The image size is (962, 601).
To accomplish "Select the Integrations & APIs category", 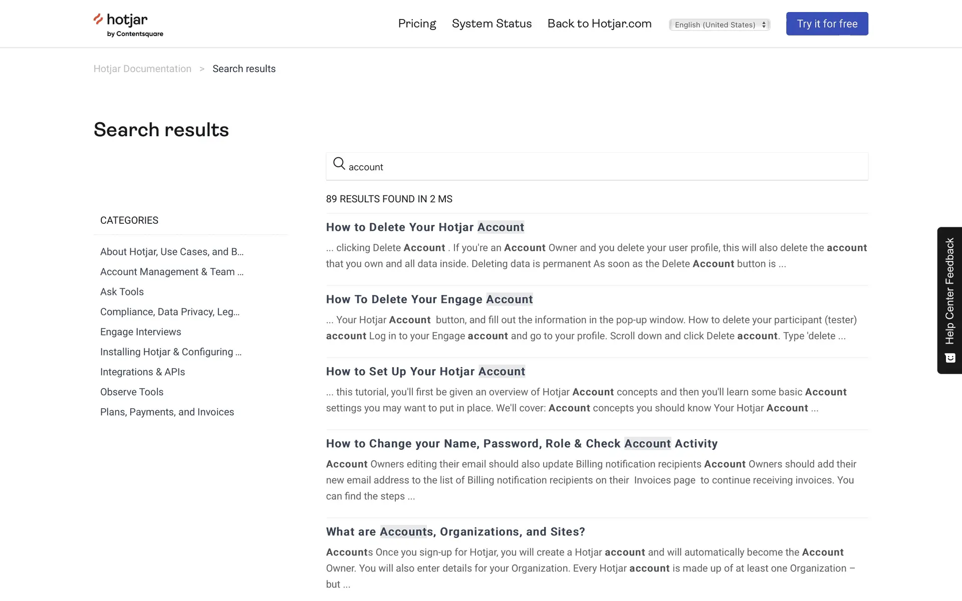I will [142, 372].
